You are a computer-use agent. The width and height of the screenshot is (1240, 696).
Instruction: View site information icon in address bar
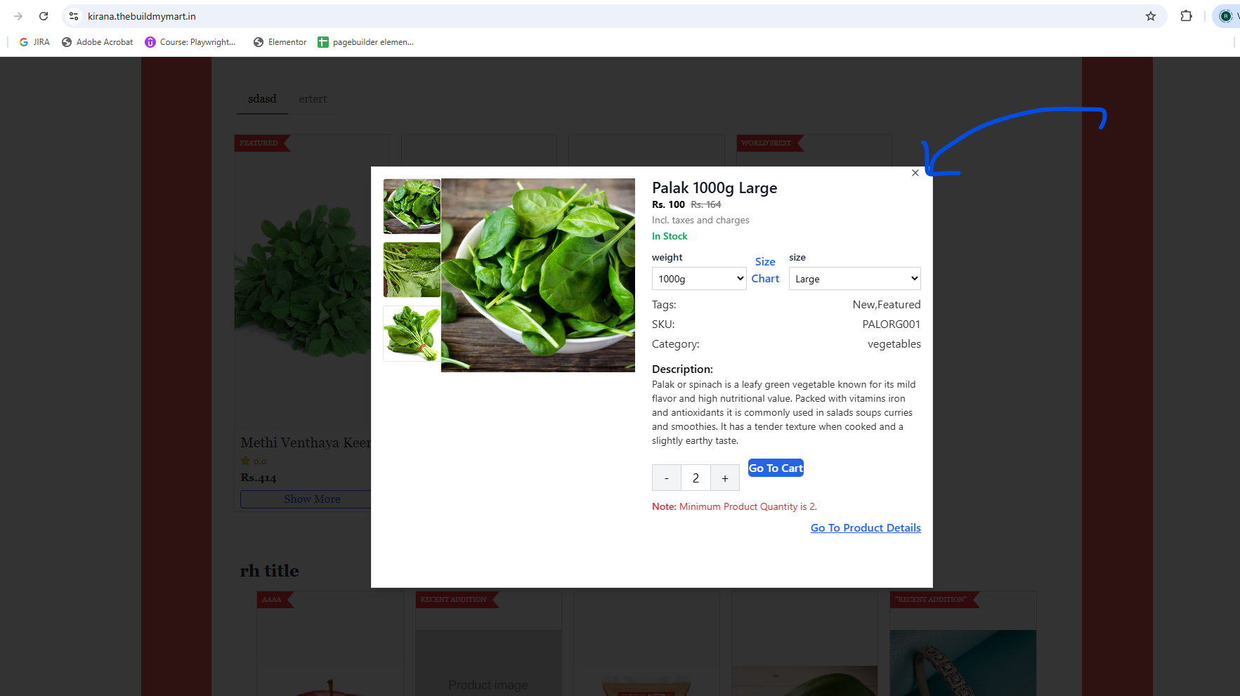pos(74,16)
